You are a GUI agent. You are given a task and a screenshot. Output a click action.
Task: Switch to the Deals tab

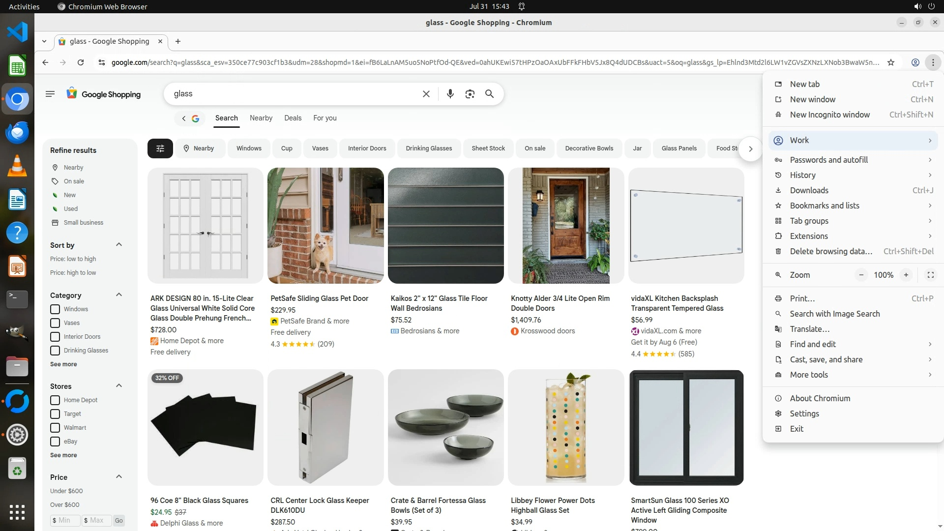click(x=293, y=118)
